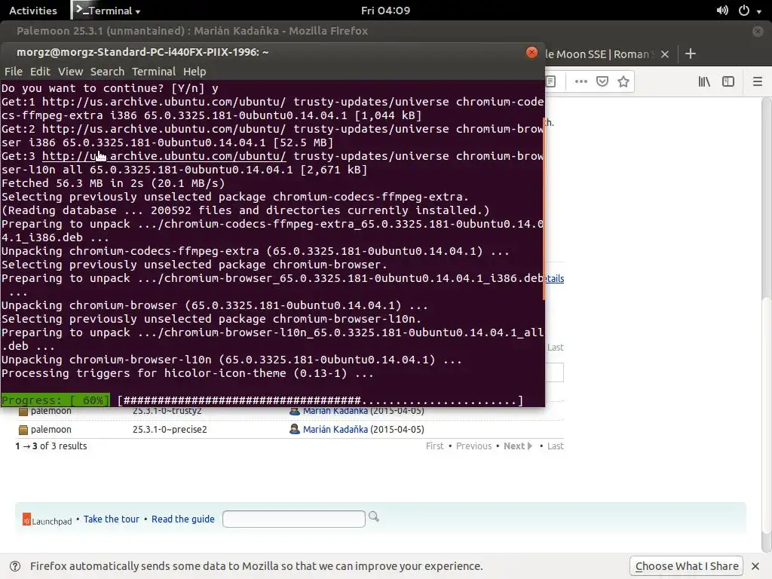Click version 25.3.1-0~precise2 text
This screenshot has width=772, height=579.
pyautogui.click(x=170, y=429)
